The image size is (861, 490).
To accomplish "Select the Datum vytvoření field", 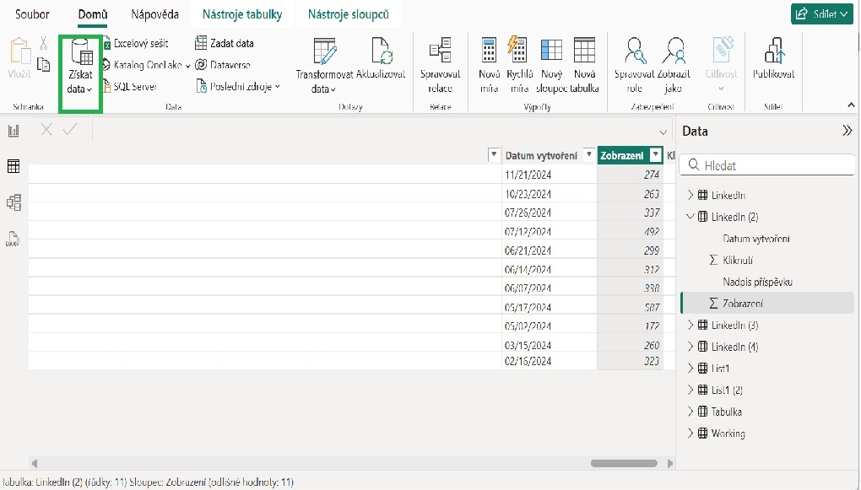I will 756,239.
